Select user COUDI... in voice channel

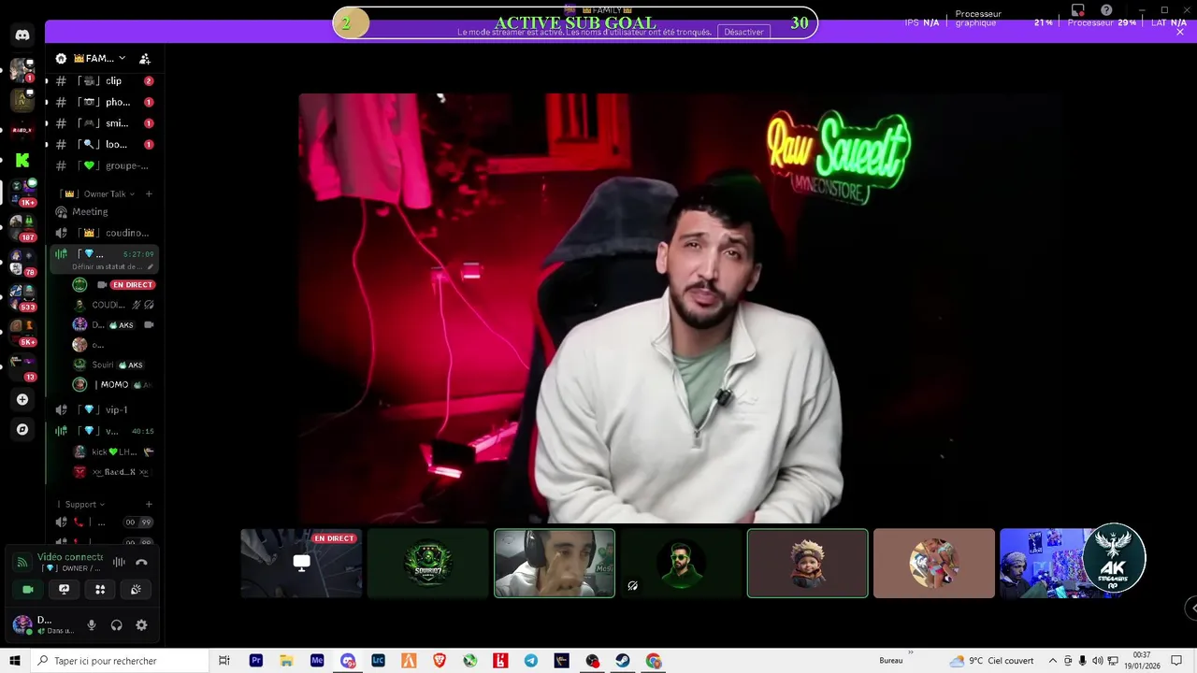[x=114, y=305]
